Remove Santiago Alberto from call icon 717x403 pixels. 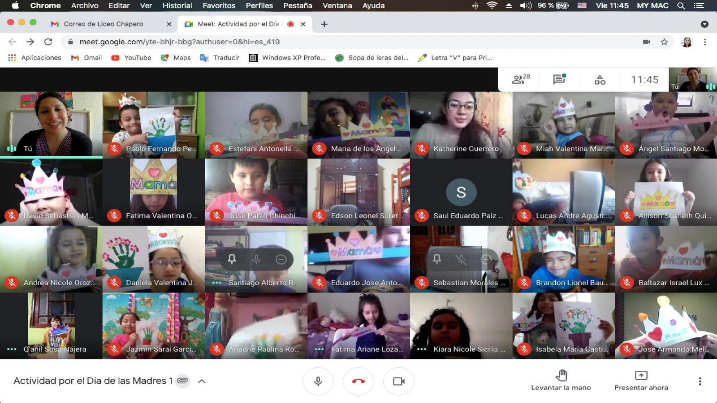pyautogui.click(x=281, y=259)
